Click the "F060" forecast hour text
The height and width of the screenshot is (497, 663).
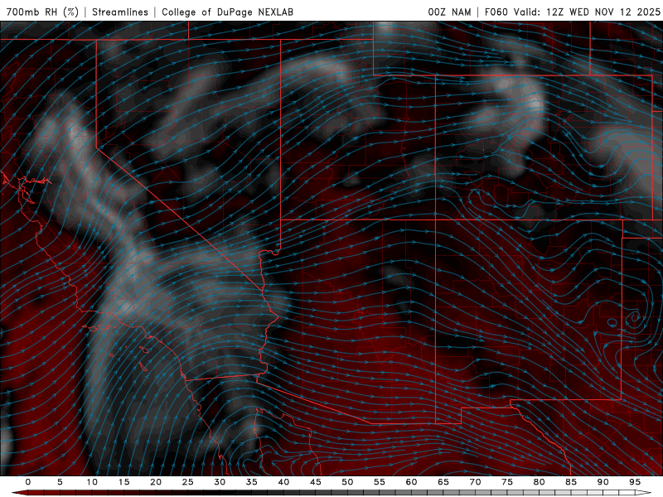pos(496,12)
